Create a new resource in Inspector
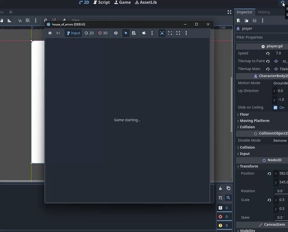 point(238,21)
